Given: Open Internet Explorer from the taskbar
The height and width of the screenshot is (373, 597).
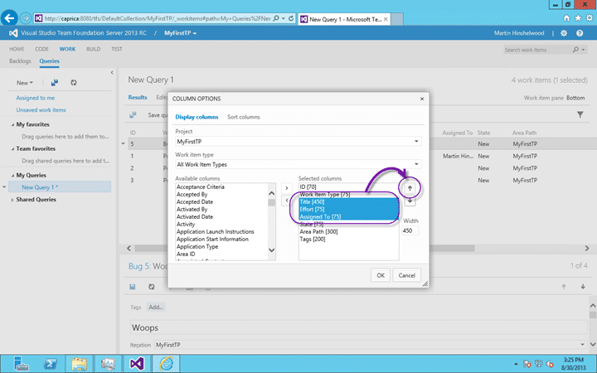Looking at the screenshot, I should 166,364.
